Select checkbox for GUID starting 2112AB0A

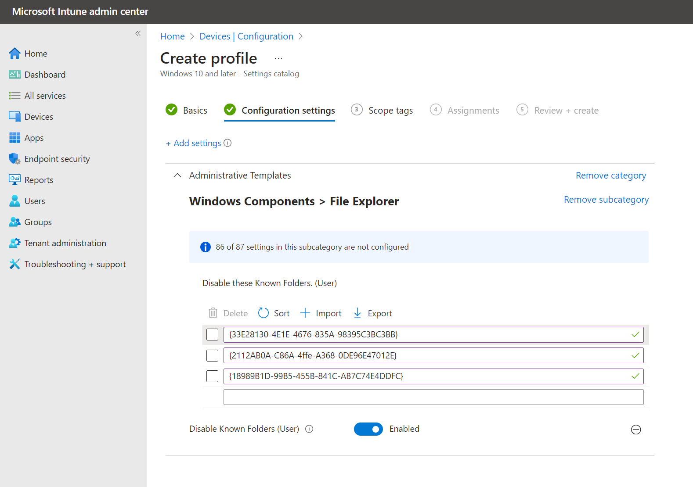[212, 355]
